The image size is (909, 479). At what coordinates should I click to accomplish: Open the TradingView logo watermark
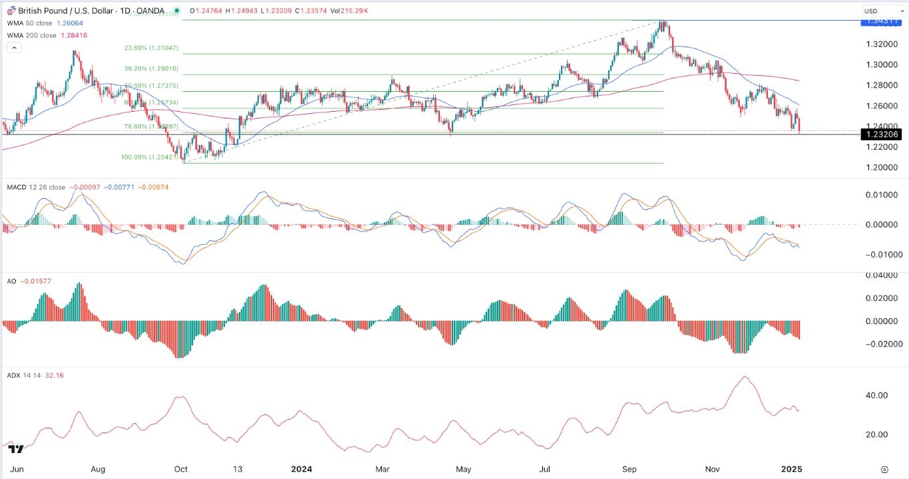coord(17,450)
